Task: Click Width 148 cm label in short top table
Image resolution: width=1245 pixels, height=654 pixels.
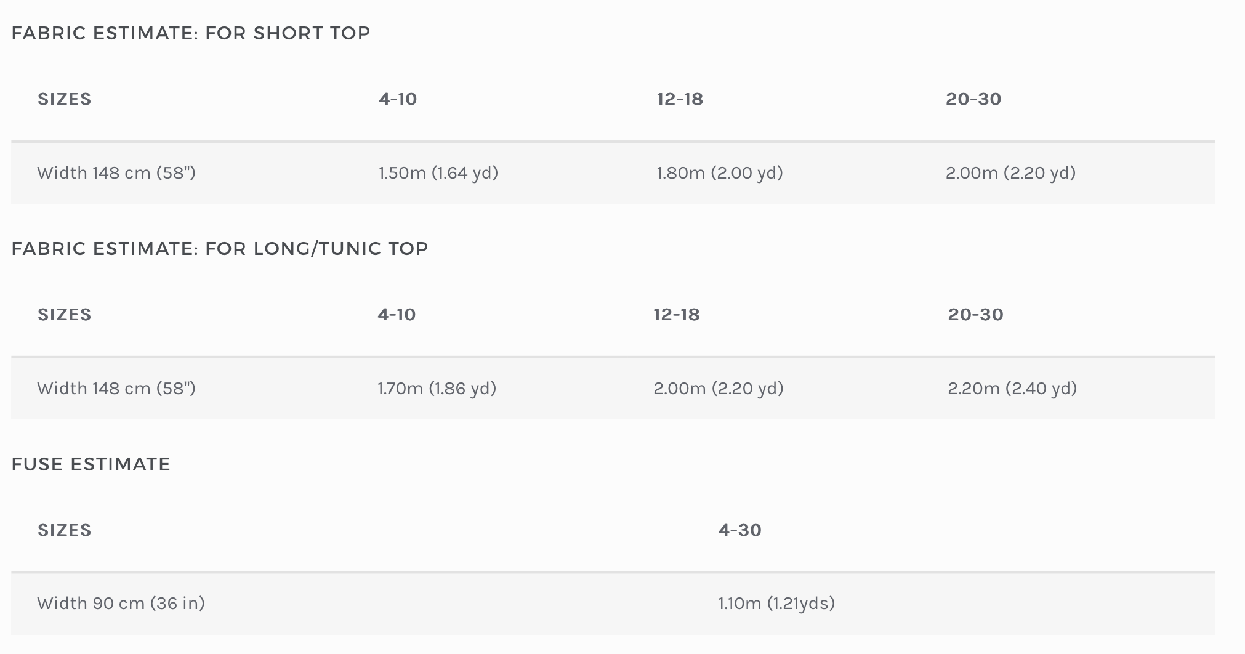Action: [116, 172]
